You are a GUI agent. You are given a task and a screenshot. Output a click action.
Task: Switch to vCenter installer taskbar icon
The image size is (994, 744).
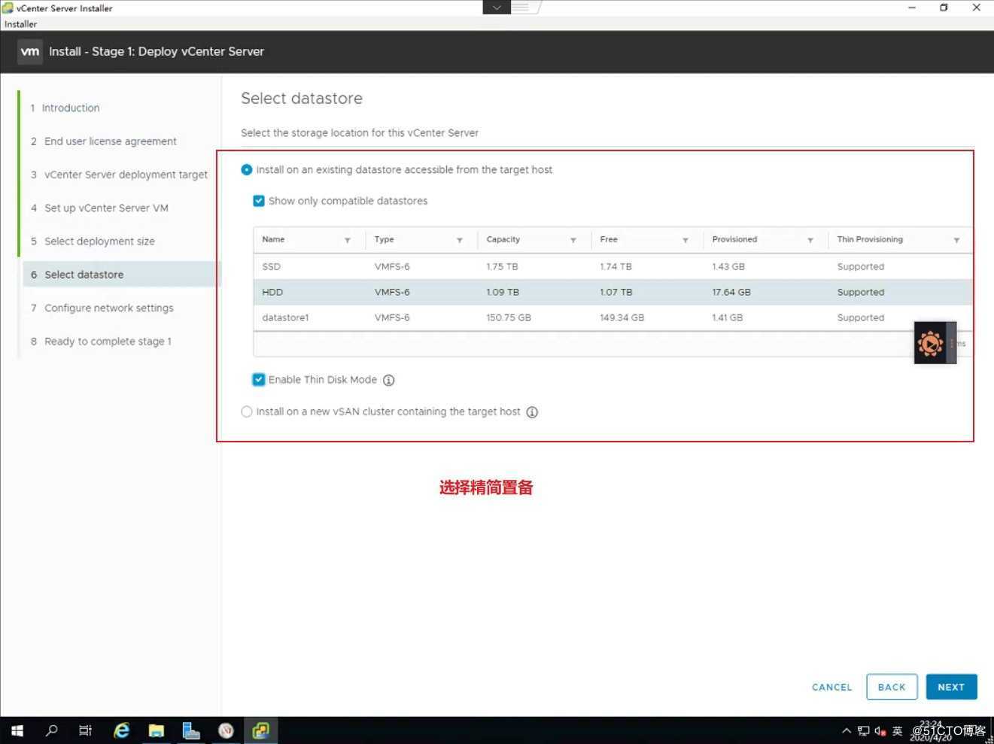[260, 730]
